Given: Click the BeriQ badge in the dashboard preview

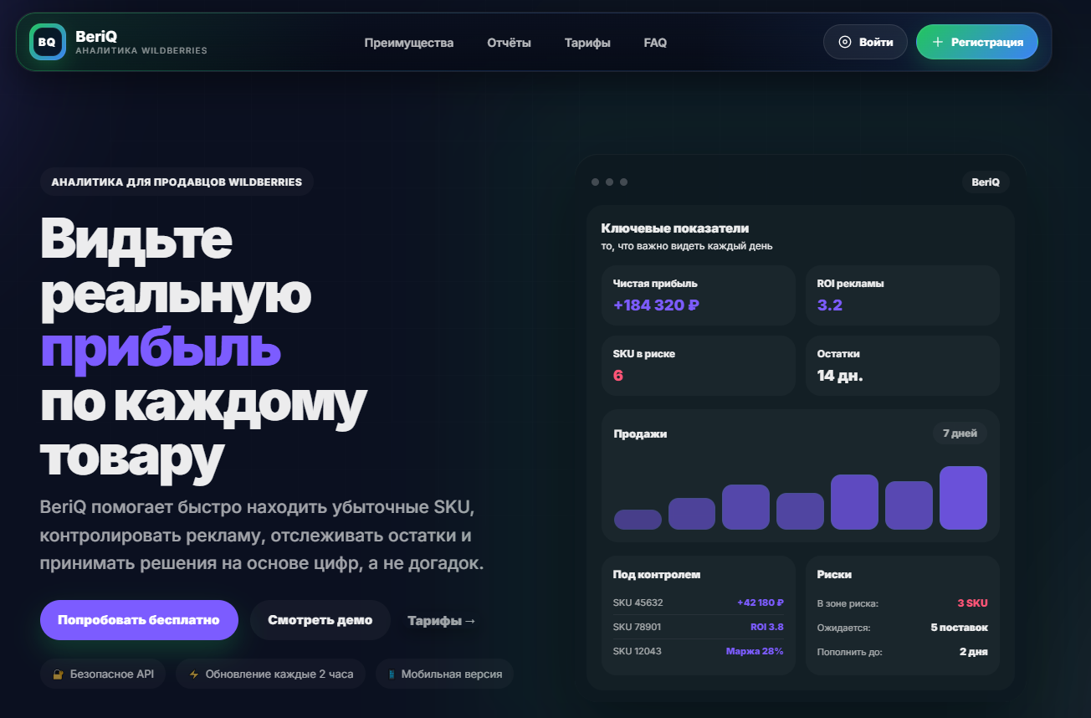Looking at the screenshot, I should click(x=986, y=182).
